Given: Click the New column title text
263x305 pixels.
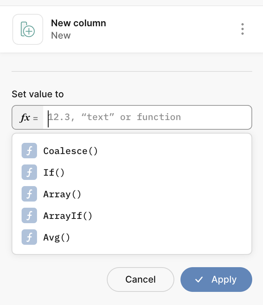Looking at the screenshot, I should [x=78, y=23].
